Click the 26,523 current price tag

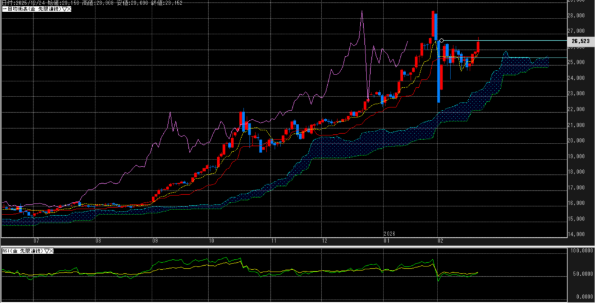pyautogui.click(x=580, y=41)
